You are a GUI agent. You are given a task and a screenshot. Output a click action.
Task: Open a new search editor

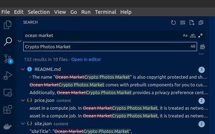tap(192, 23)
